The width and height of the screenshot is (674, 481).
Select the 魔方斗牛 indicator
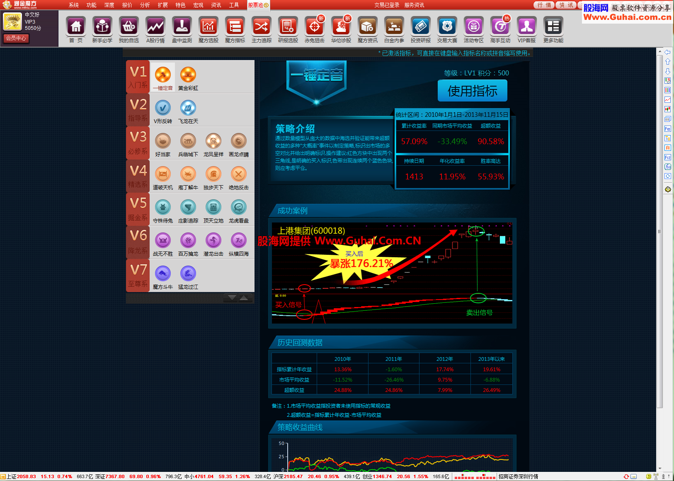click(163, 277)
